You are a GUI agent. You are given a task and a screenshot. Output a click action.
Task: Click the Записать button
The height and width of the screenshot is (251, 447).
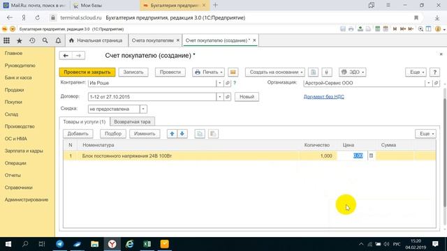133,72
